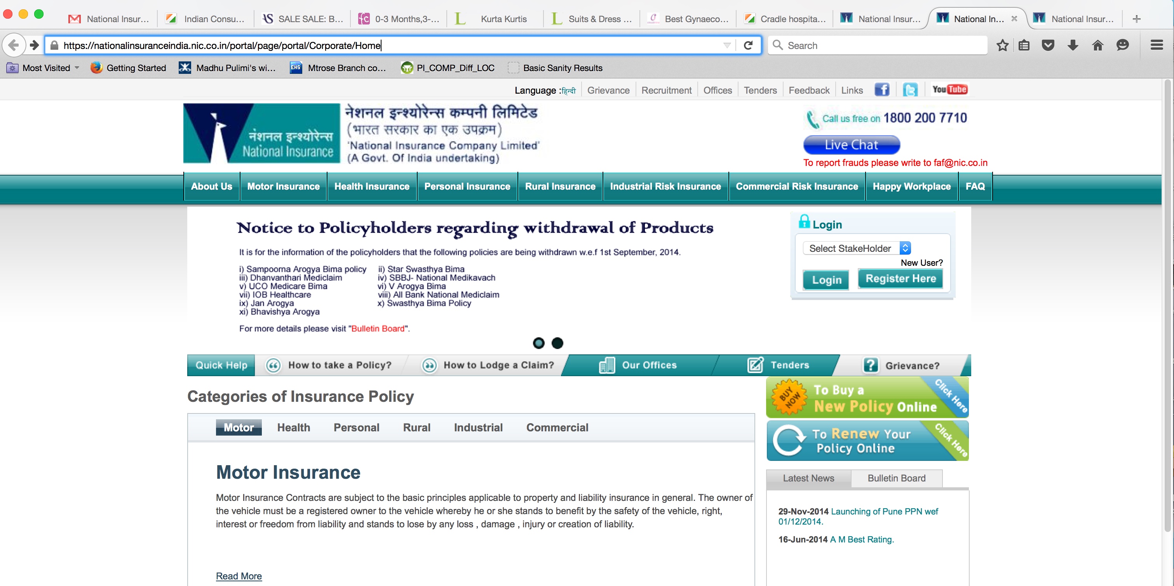Select the second carousel slide dot
Screen dimensions: 1174x586
click(x=557, y=343)
